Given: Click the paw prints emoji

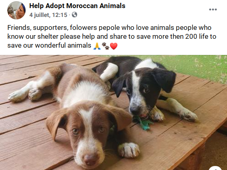Looking at the screenshot, I should [106, 46].
